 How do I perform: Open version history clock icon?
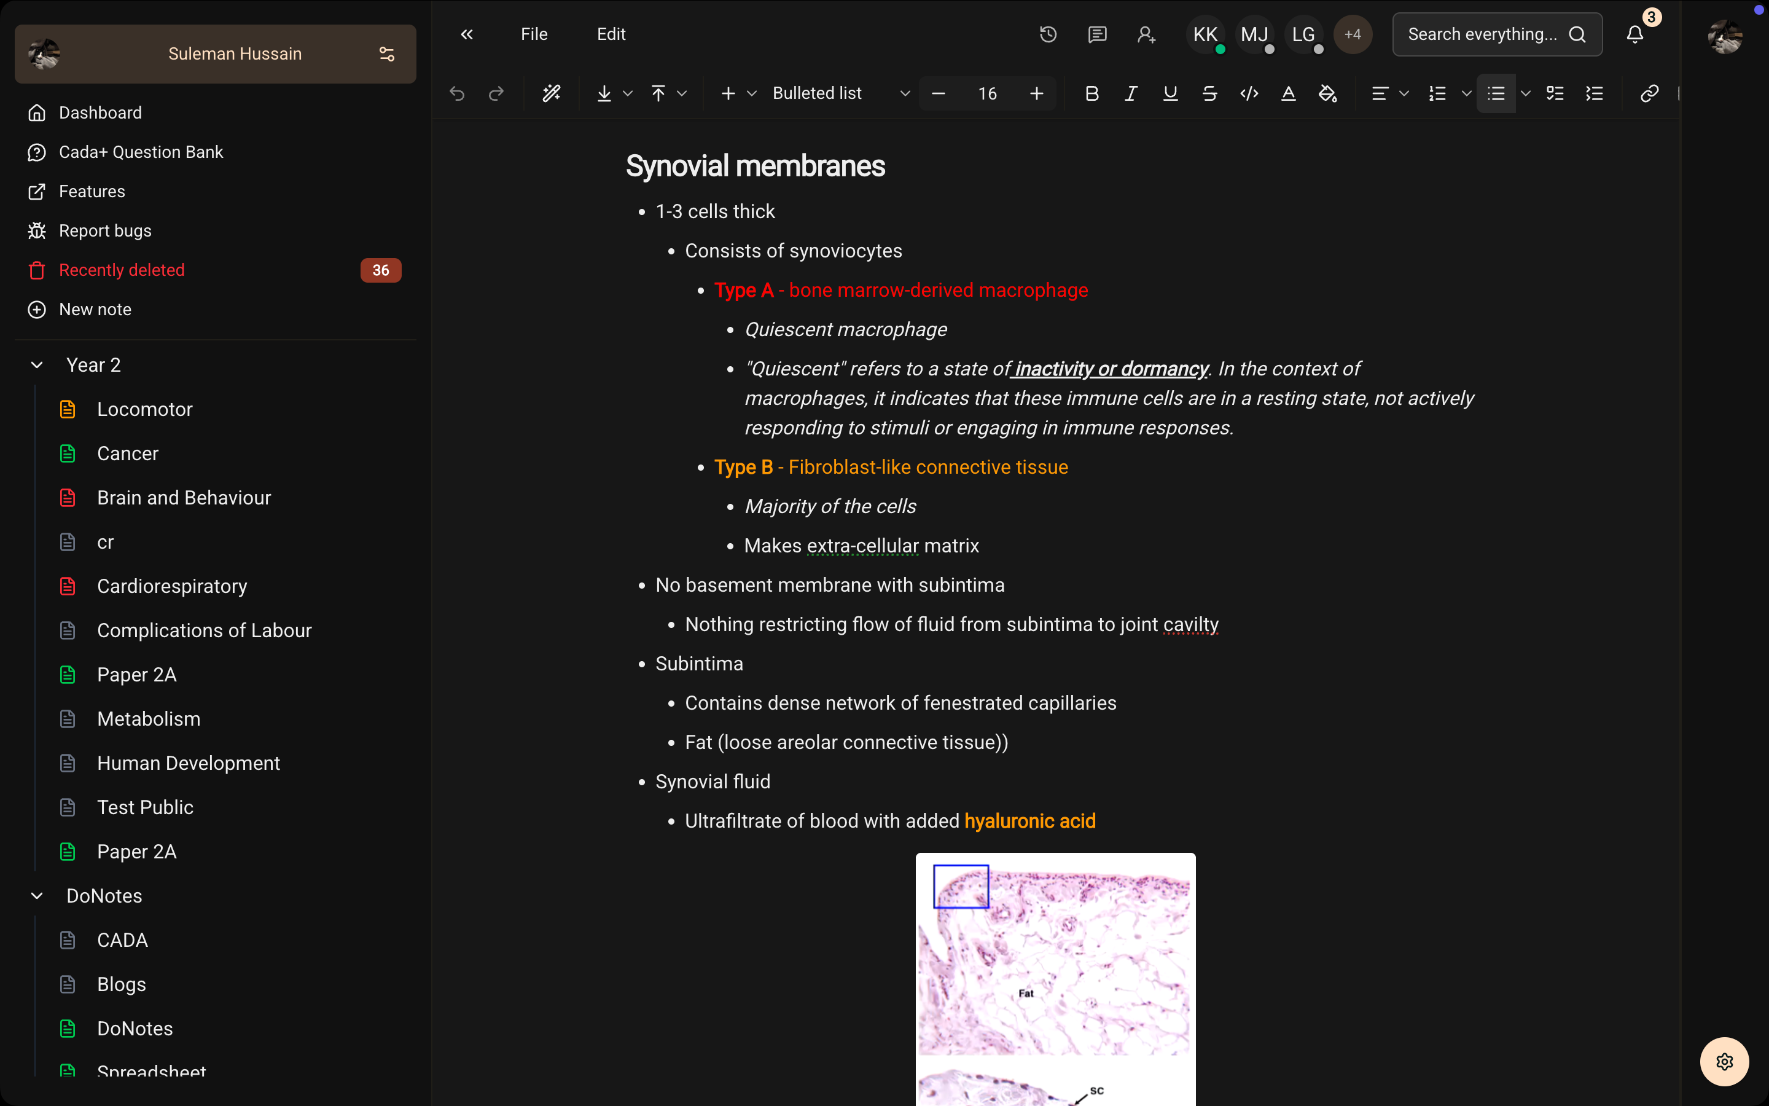click(1049, 34)
